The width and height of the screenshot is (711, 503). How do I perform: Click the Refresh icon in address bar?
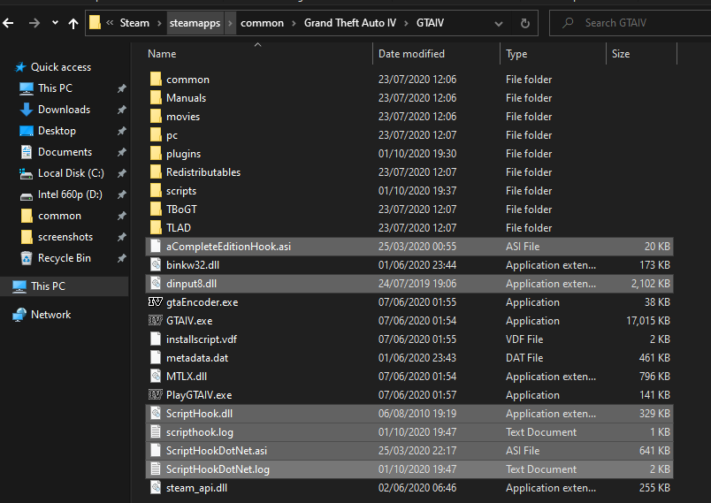click(525, 23)
